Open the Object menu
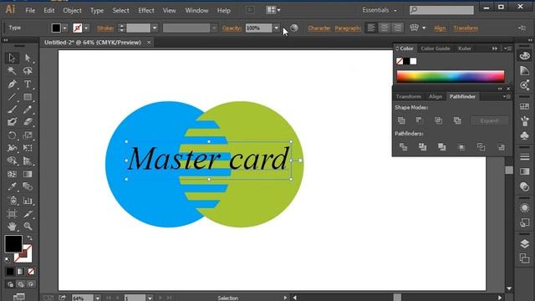Image resolution: width=535 pixels, height=301 pixels. pyautogui.click(x=73, y=11)
